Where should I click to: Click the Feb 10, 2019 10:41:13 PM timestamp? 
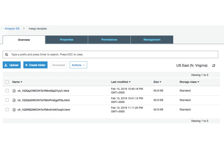pyautogui.click(x=127, y=100)
